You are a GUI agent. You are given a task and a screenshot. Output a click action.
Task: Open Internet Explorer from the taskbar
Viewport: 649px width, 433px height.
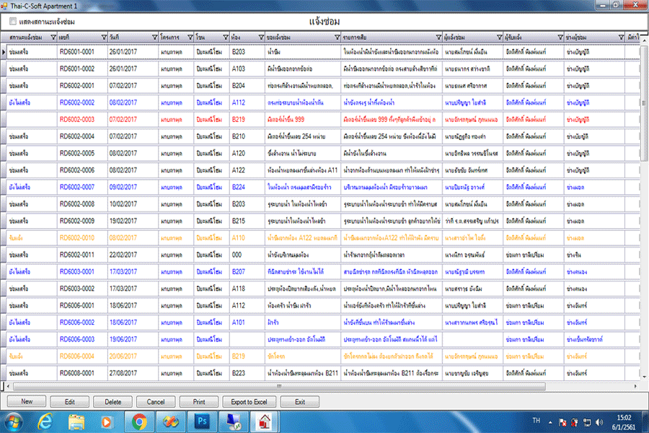[45, 420]
